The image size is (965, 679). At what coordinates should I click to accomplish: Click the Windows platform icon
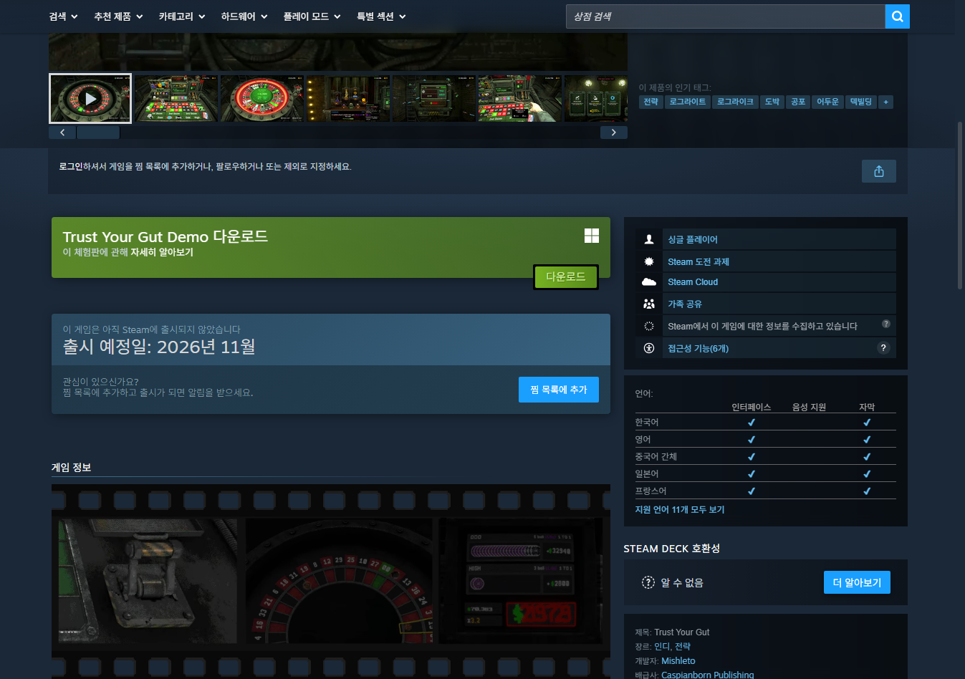pos(592,236)
